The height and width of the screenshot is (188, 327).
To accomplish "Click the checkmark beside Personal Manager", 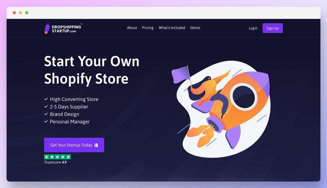I will pyautogui.click(x=46, y=122).
